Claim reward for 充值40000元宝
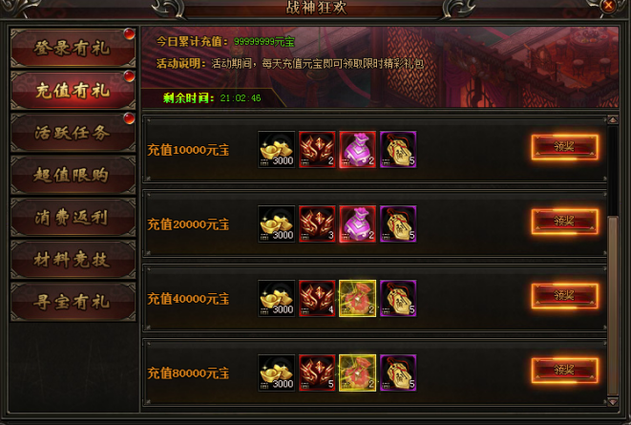 [564, 296]
